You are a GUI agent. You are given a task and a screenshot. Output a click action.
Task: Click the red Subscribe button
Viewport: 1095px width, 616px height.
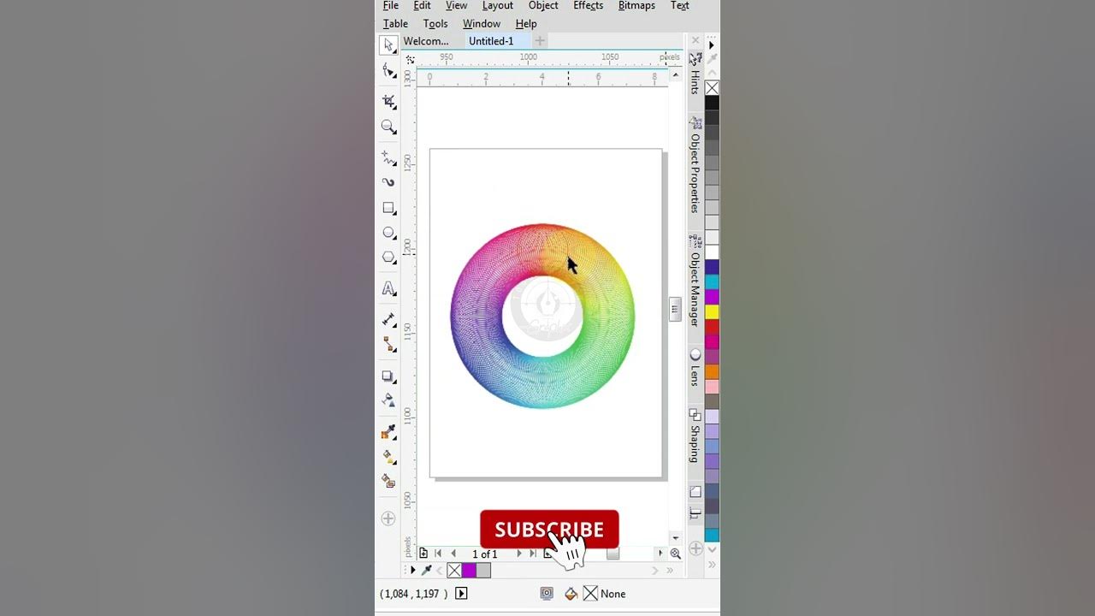pos(549,530)
